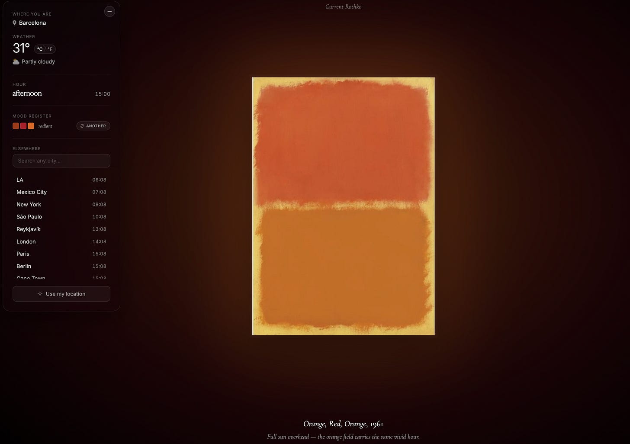Select Paris from the city list
The height and width of the screenshot is (444, 630).
click(x=61, y=254)
